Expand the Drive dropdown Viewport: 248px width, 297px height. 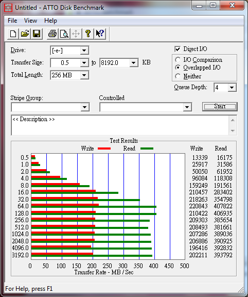point(84,51)
